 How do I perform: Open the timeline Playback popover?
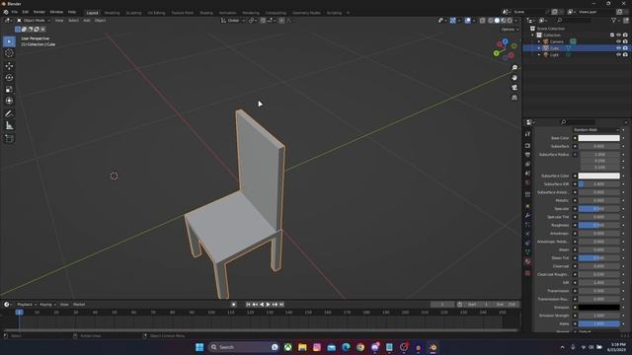point(27,305)
